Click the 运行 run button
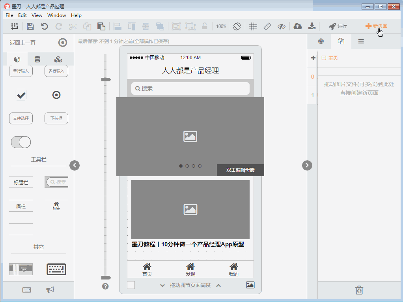 338,26
